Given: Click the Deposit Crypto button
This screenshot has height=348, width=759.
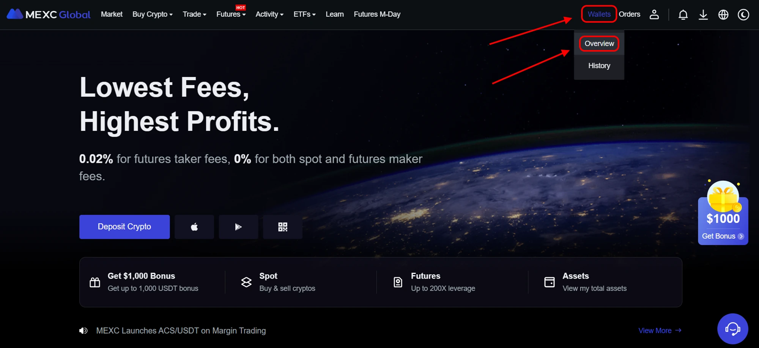Looking at the screenshot, I should [124, 227].
